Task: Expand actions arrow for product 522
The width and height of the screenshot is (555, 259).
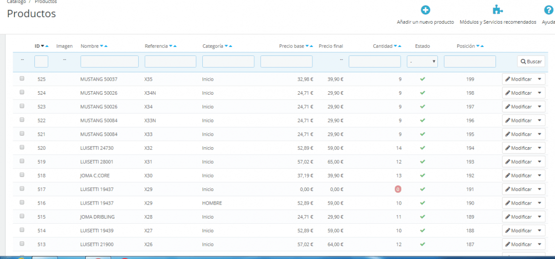Action: click(x=539, y=120)
